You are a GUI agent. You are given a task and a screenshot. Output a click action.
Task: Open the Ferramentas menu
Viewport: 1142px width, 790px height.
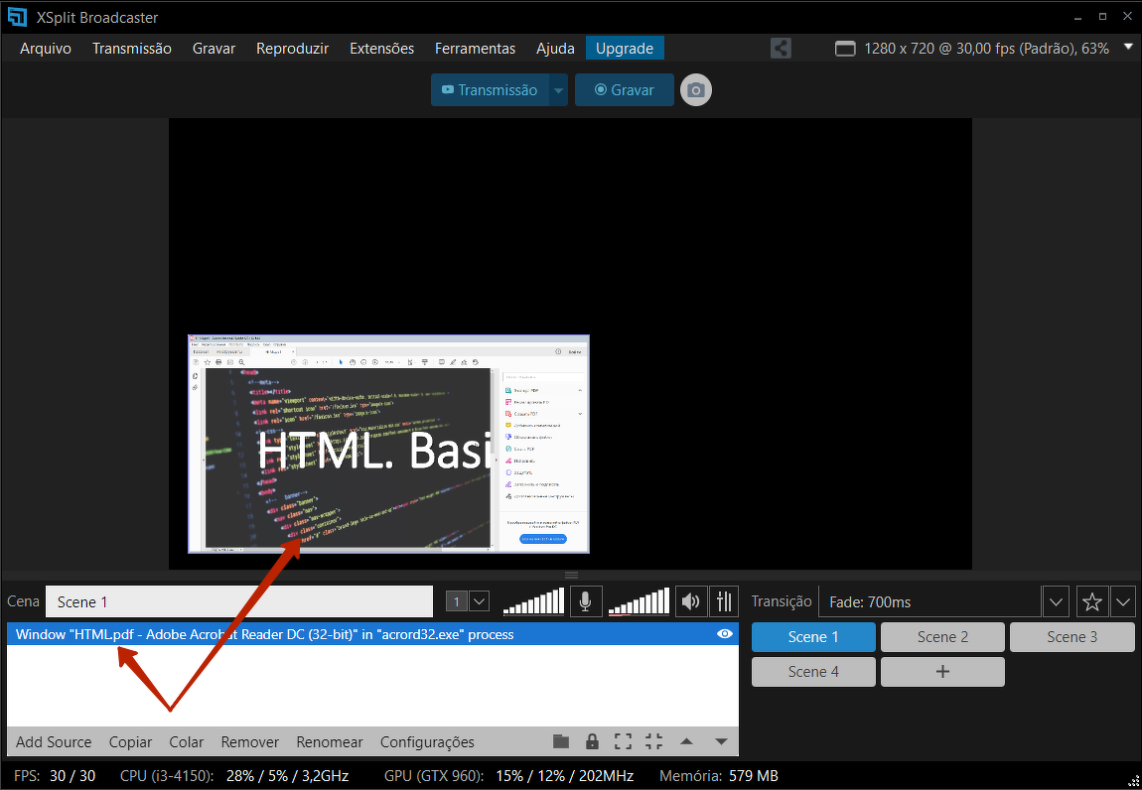(x=475, y=48)
